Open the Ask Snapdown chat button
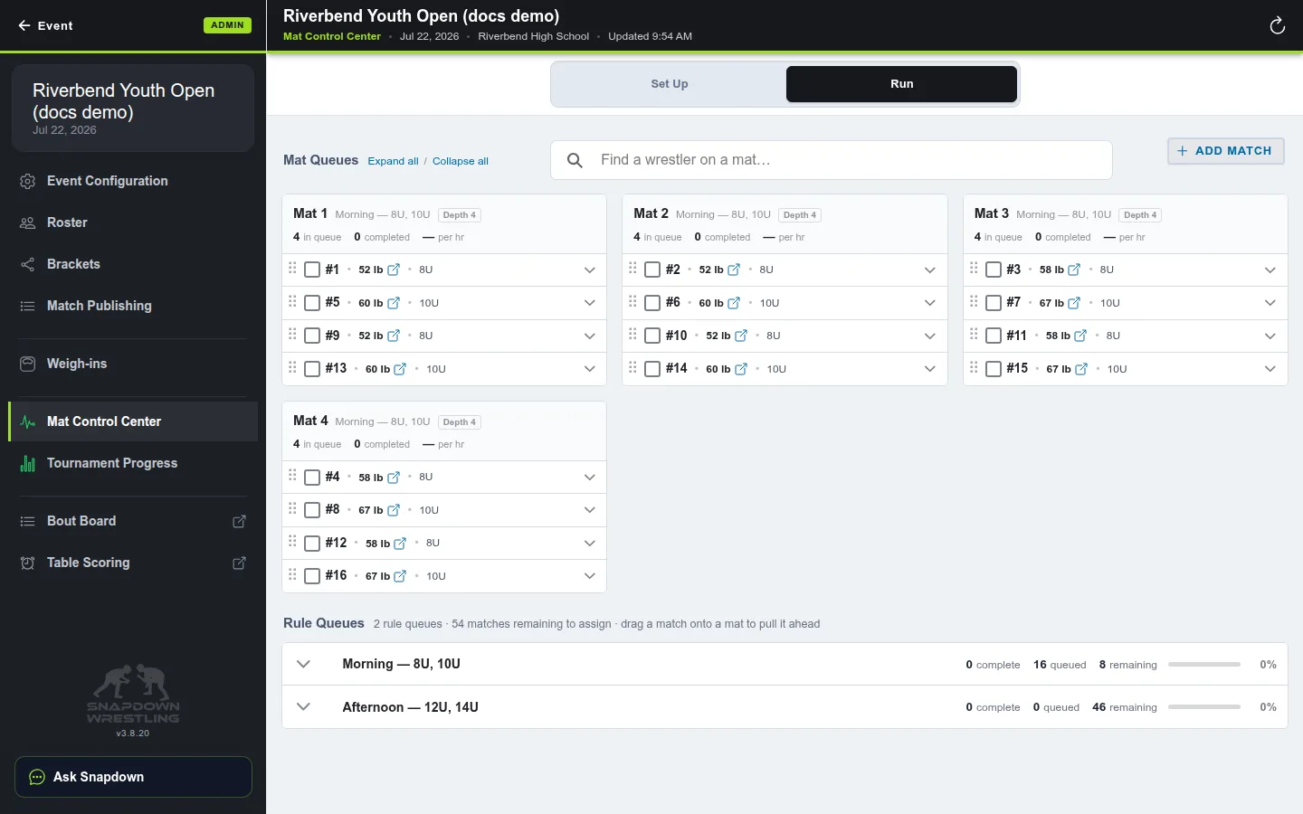 pos(133,777)
